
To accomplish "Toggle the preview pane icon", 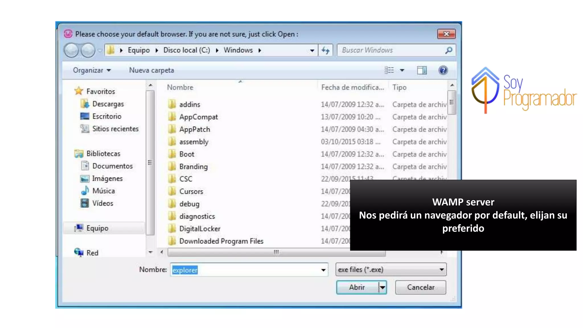I will tap(422, 70).
